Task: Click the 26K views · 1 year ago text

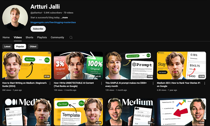Action: [12, 90]
